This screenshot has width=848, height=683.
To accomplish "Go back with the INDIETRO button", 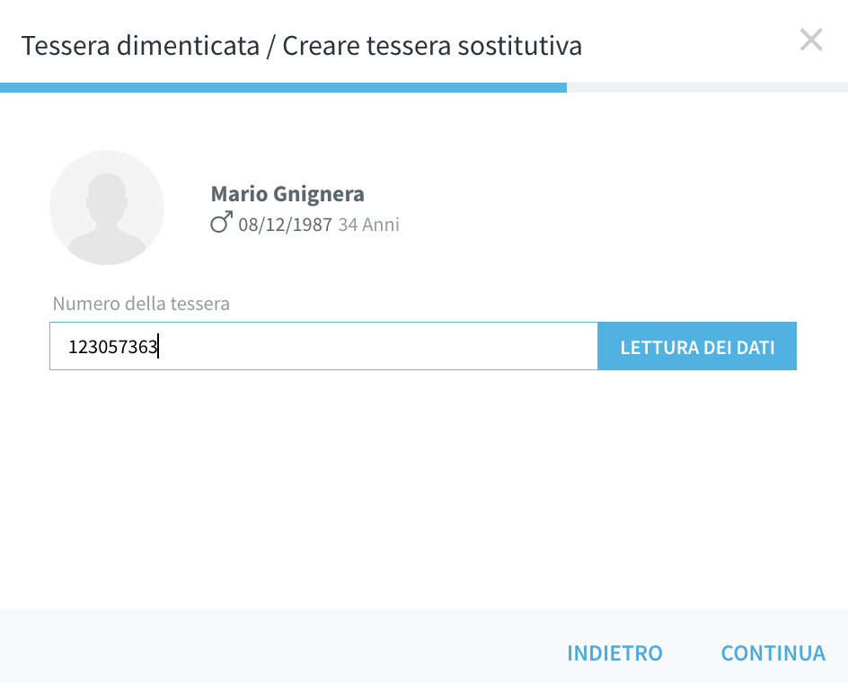I will (x=615, y=653).
